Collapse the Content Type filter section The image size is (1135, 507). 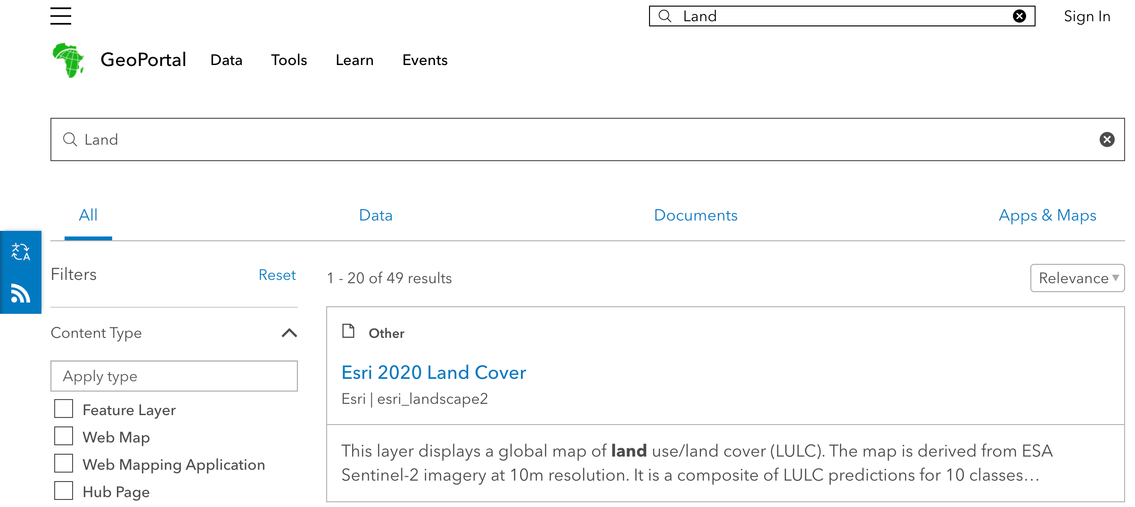(289, 333)
